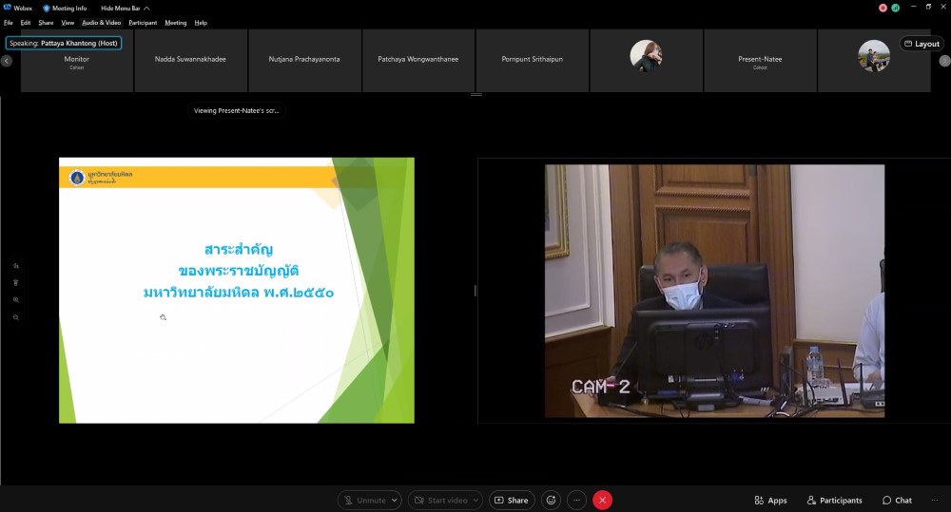Open the Audio & Video menu

coord(101,22)
